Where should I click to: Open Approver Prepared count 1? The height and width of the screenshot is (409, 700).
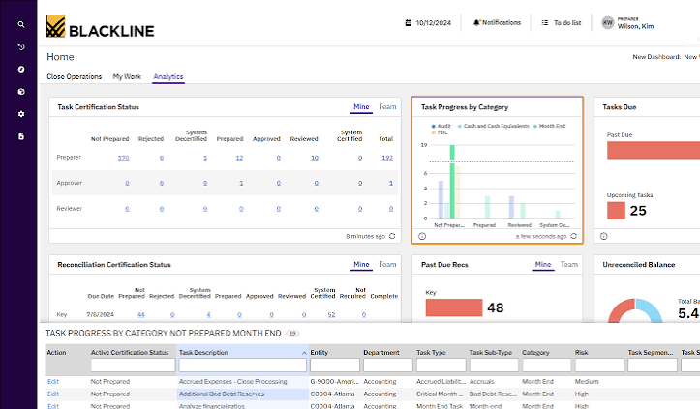[241, 183]
